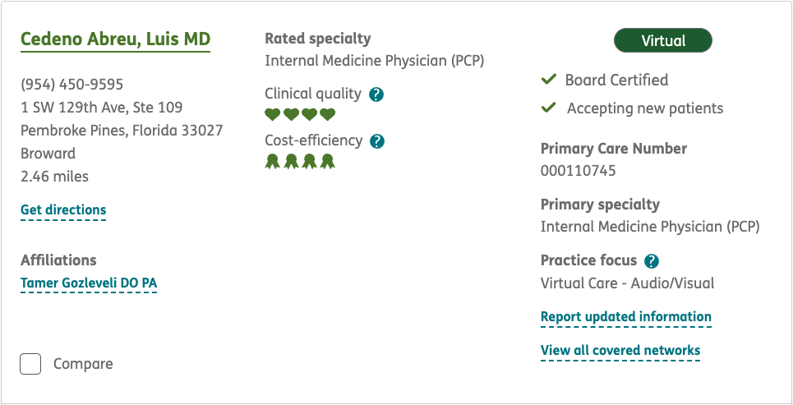Click the Get directions link
793x405 pixels.
click(x=63, y=210)
